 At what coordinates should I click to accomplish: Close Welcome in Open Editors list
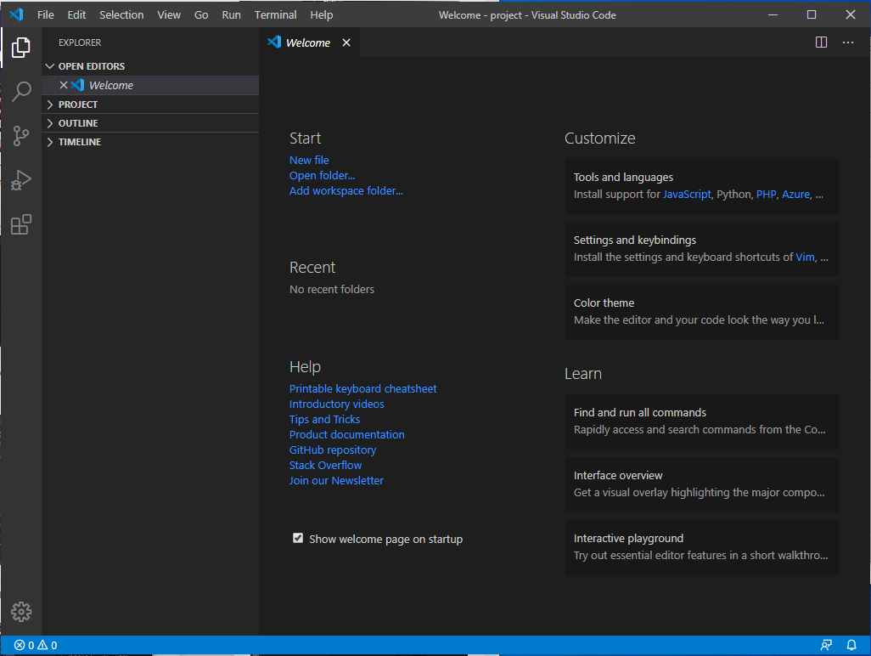64,85
